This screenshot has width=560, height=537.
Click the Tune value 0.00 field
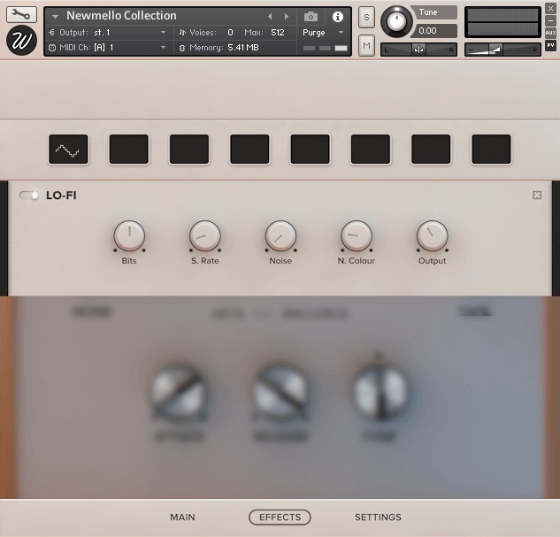pyautogui.click(x=433, y=31)
